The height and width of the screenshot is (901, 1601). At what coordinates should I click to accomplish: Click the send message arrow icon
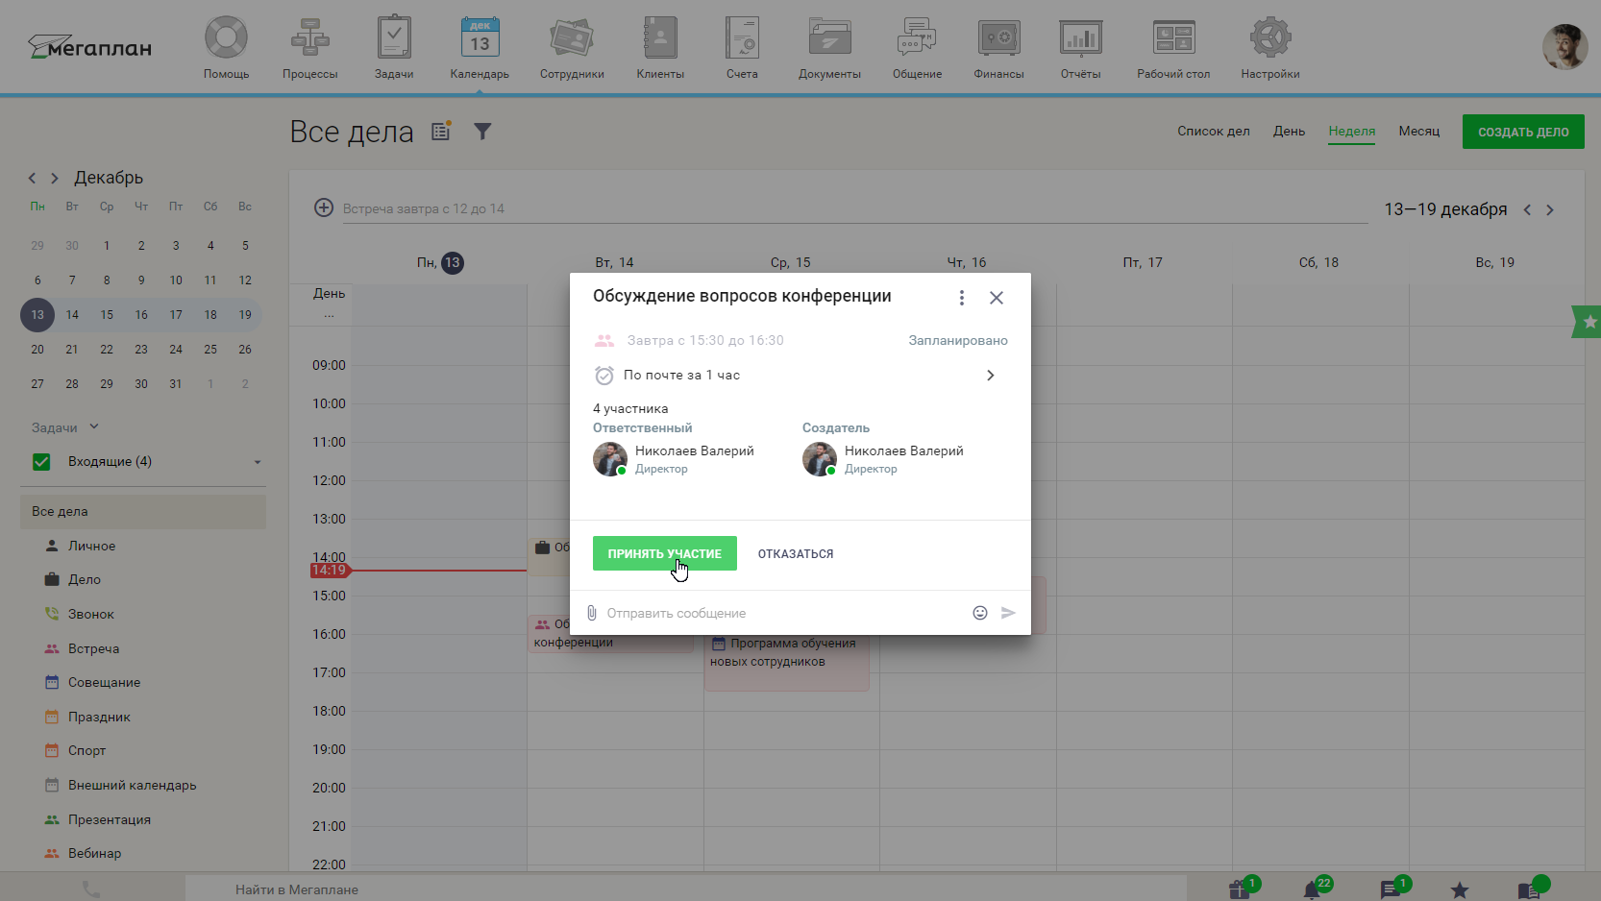[1008, 613]
